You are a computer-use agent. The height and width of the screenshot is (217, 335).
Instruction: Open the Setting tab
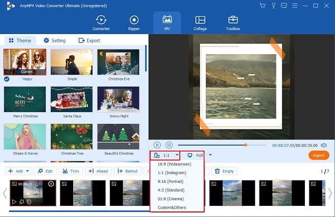(x=55, y=41)
